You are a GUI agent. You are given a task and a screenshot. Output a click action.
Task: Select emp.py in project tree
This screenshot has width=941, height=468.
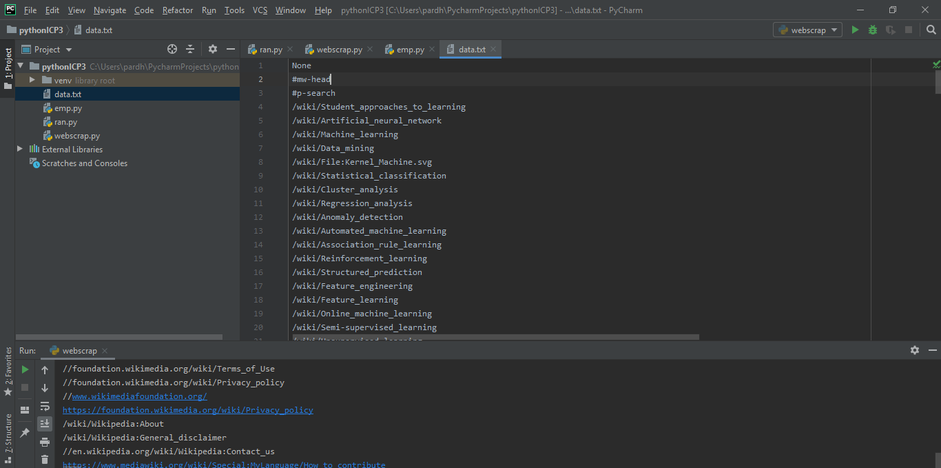pyautogui.click(x=68, y=108)
